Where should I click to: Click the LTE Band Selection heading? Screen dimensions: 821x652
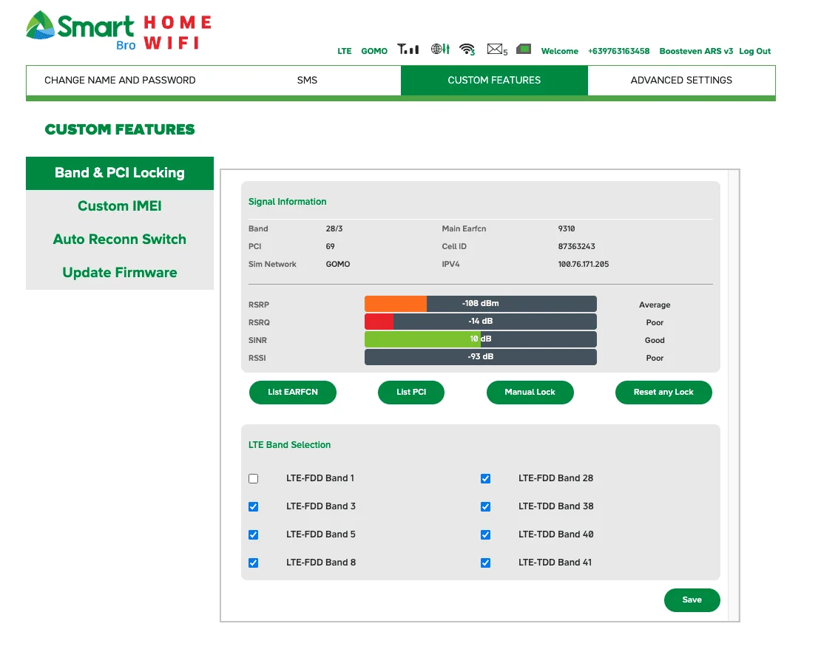pyautogui.click(x=289, y=445)
